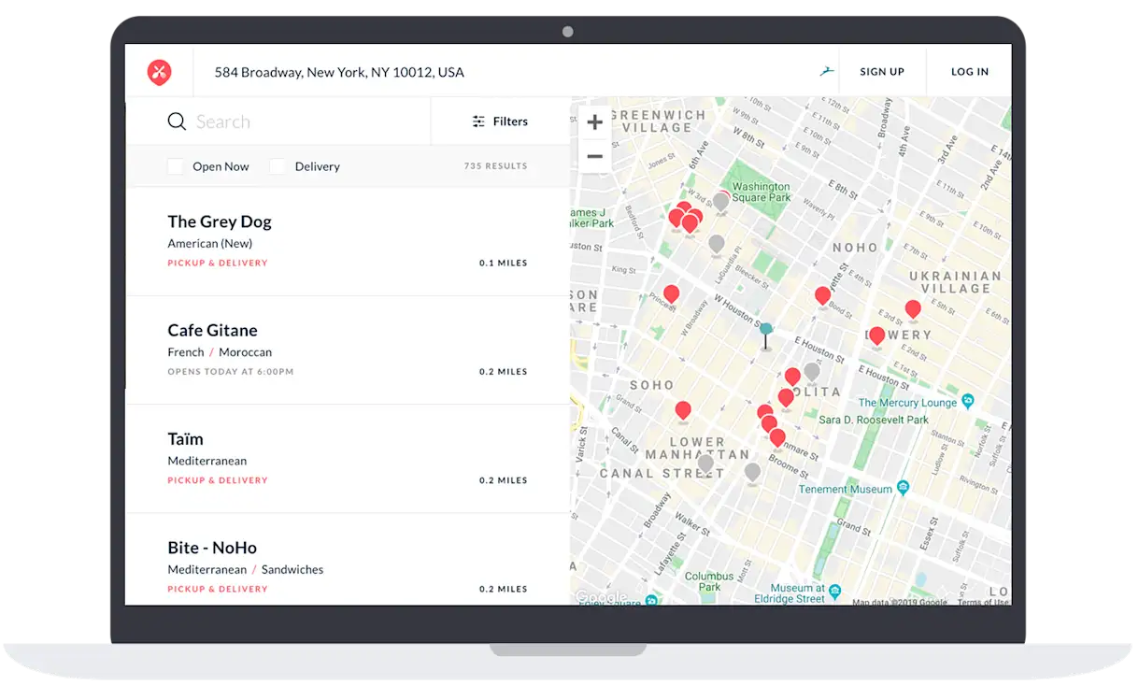
Task: Zoom in on the map with plus
Action: [595, 121]
